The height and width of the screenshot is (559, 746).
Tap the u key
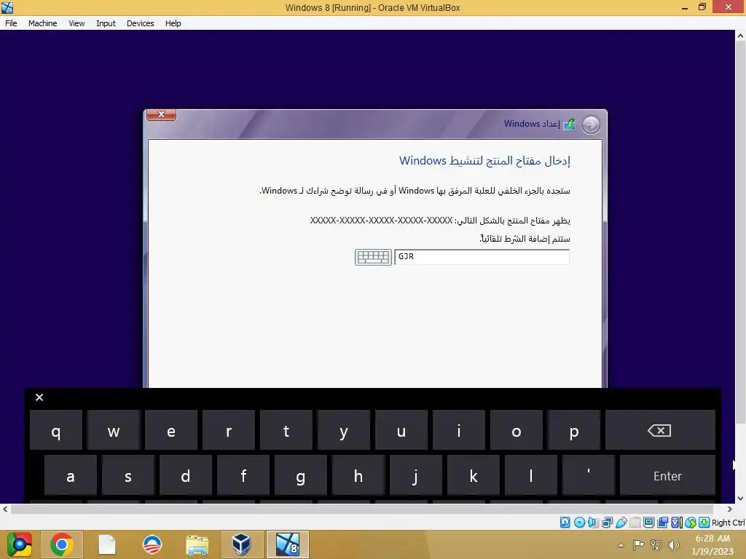[401, 430]
